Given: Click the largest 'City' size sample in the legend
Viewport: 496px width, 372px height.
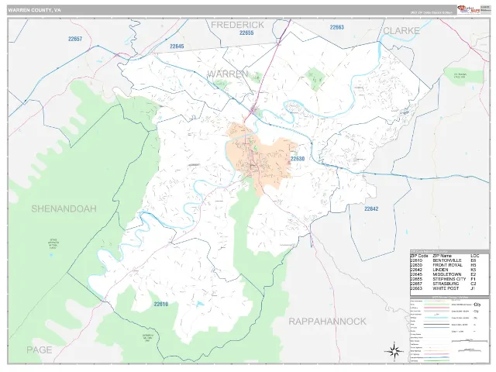Looking at the screenshot, I should 477,305.
